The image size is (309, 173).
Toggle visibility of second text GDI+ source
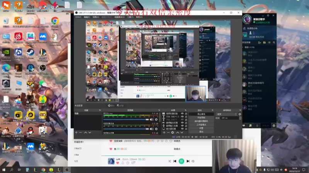coord(182,120)
